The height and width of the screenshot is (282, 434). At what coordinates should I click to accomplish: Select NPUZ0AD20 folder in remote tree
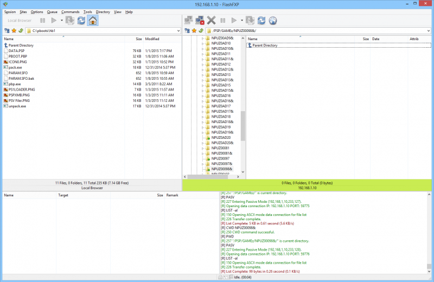[221, 138]
